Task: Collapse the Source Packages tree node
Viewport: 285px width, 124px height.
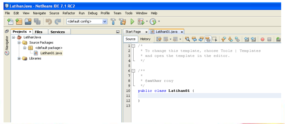Action: coord(19,43)
